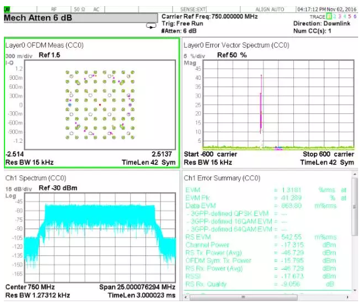Select the Layer0 Error Vector Spectrum title
The width and height of the screenshot is (362, 305).
pyautogui.click(x=236, y=45)
